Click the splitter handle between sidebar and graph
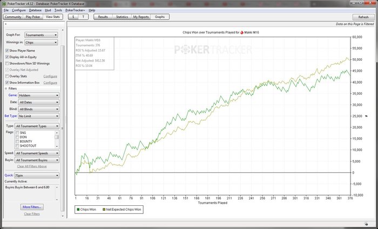This screenshot has height=229, width=378. (66, 120)
